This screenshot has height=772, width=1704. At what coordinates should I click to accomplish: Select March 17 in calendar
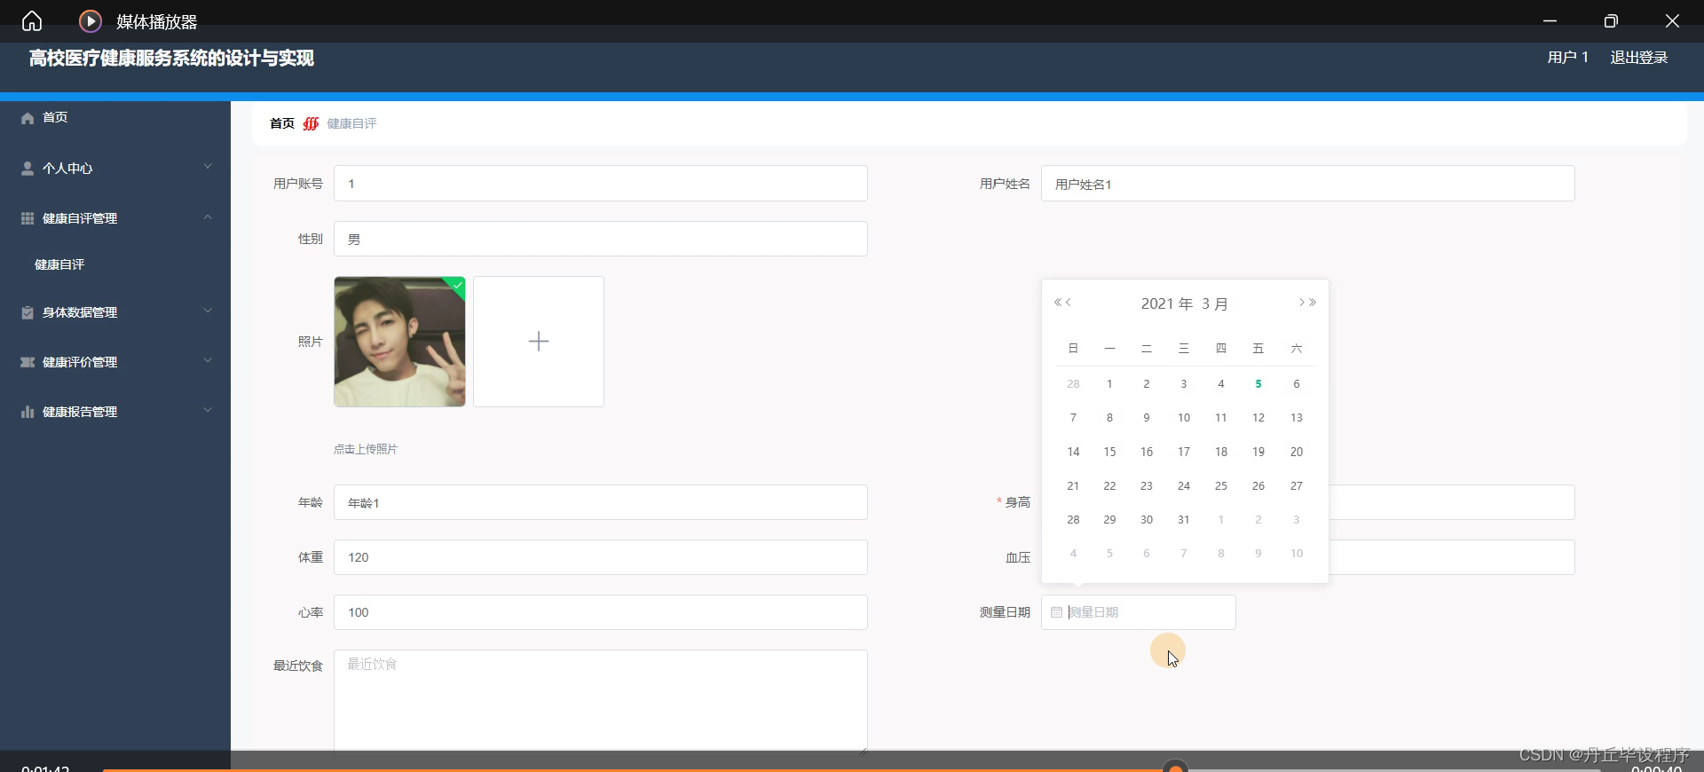[x=1184, y=452]
